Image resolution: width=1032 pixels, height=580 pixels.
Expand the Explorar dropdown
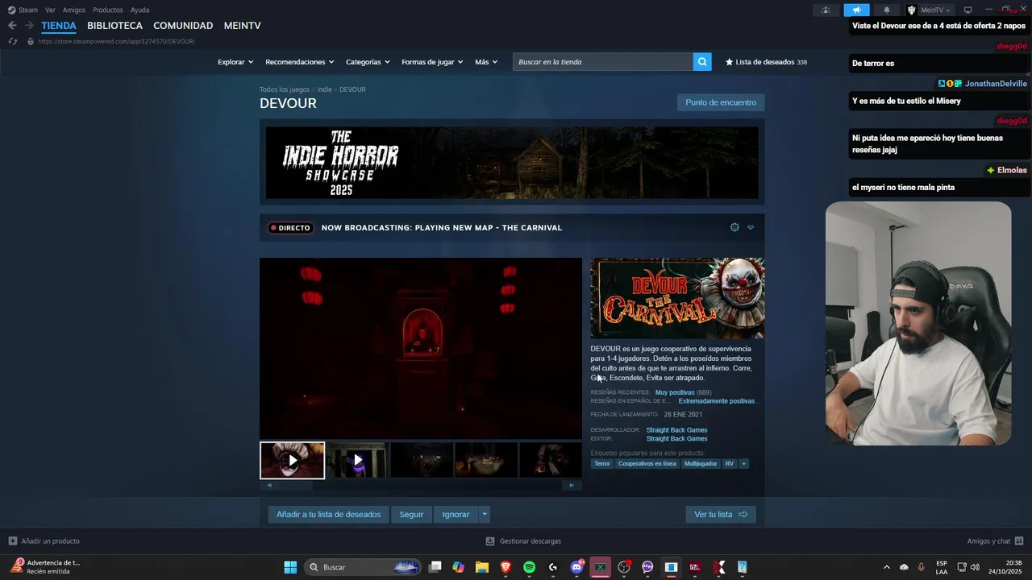[x=235, y=62]
